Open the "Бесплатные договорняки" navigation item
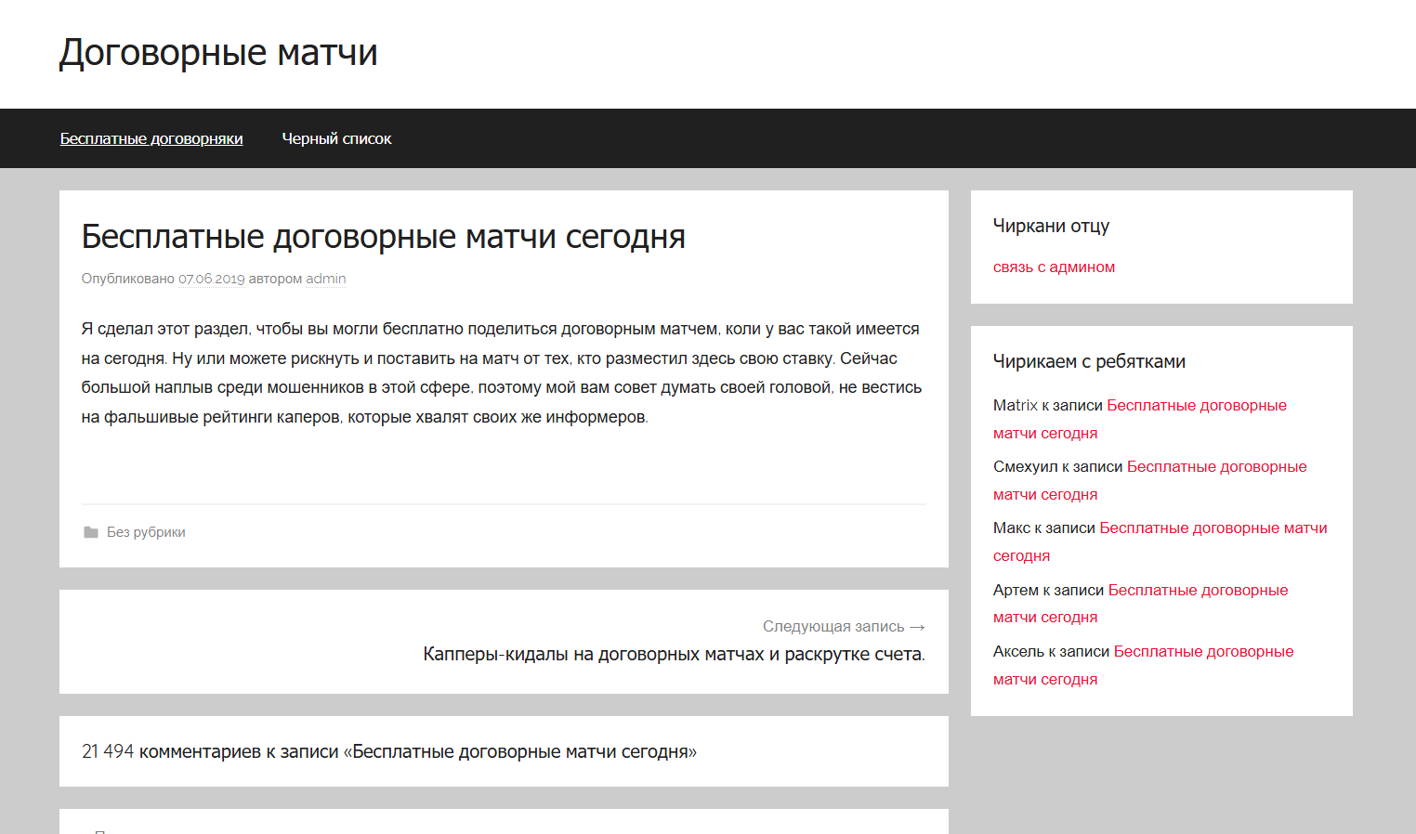Viewport: 1416px width, 834px height. click(x=151, y=138)
